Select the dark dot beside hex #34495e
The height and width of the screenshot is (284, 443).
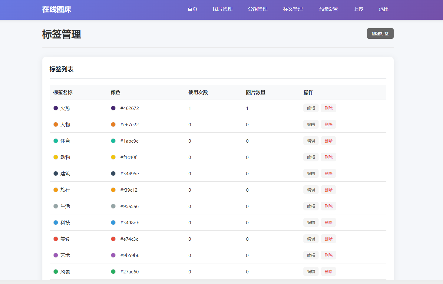click(x=113, y=173)
